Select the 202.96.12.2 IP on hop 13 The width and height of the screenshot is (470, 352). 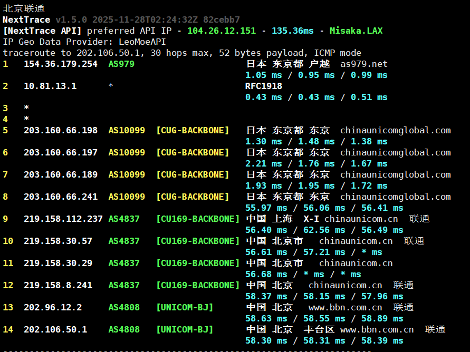pos(53,307)
